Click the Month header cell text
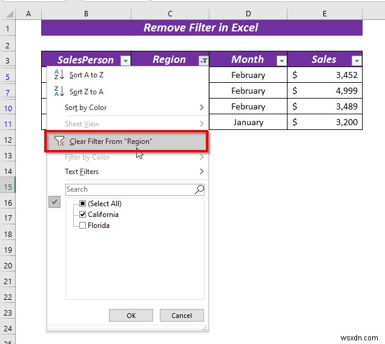Viewport: 385px width, 344px height. (x=248, y=59)
